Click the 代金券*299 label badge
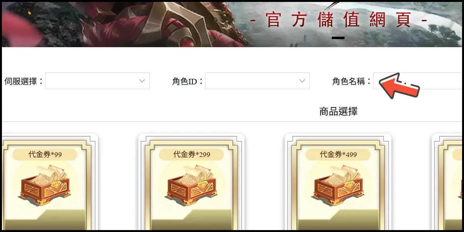464x232 pixels. click(x=191, y=155)
